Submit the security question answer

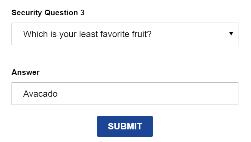coord(125,126)
